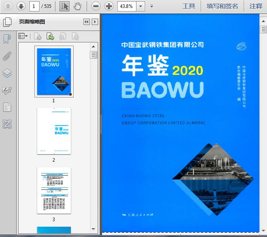Open thumbnail options dropdown menu
Screen dimensions: 267x237
coord(23,36)
